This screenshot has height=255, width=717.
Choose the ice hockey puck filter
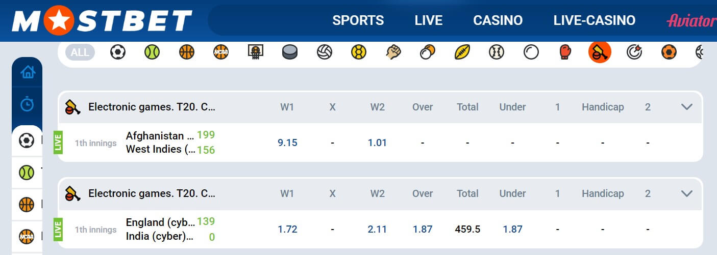290,52
